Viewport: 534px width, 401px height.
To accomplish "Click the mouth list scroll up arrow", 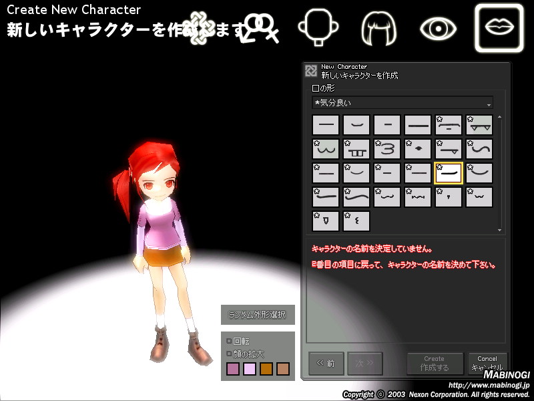I will click(499, 117).
